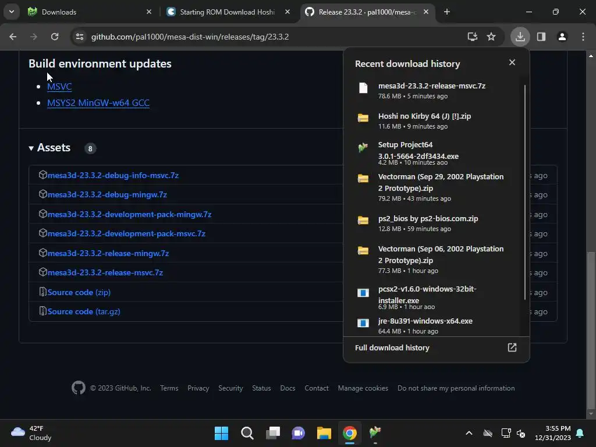
Task: Open the taskbar clock showing 3:55 PM
Action: click(x=553, y=433)
